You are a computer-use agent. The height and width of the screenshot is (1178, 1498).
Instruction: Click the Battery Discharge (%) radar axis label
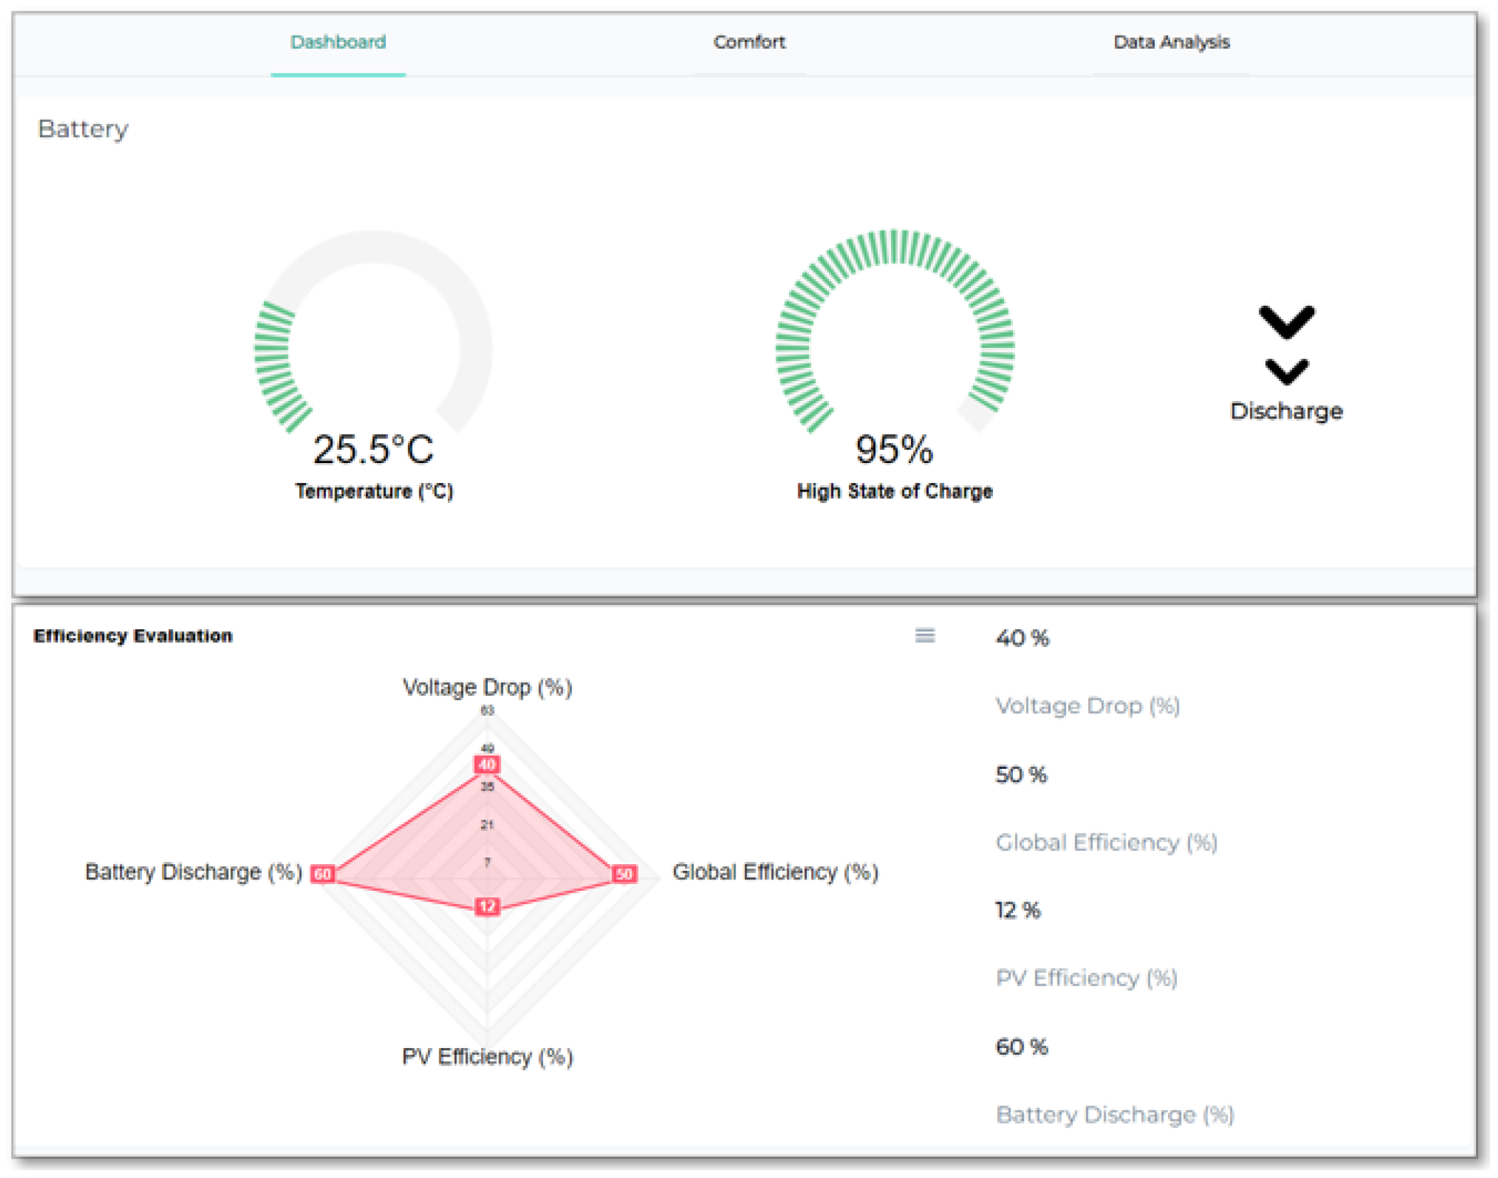[x=194, y=872]
